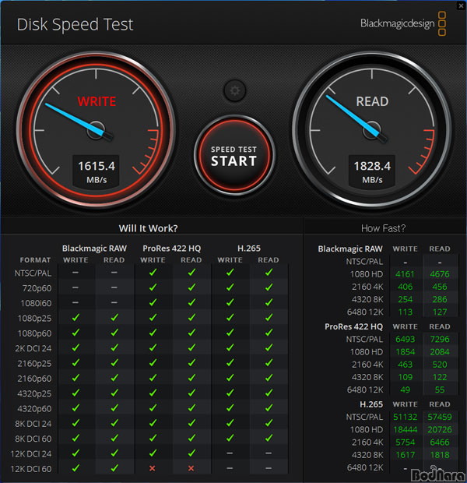The width and height of the screenshot is (467, 483).
Task: Open the settings gear button
Action: pyautogui.click(x=234, y=90)
